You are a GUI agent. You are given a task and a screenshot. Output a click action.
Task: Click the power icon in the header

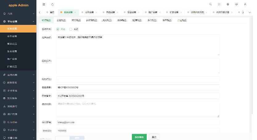(x=236, y=5)
